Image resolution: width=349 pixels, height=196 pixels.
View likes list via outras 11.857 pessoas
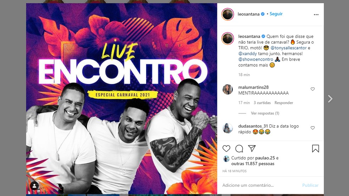[253, 164]
